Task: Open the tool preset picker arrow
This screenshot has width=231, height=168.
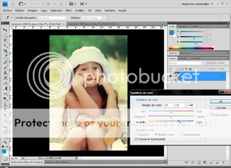Action: click(x=11, y=18)
